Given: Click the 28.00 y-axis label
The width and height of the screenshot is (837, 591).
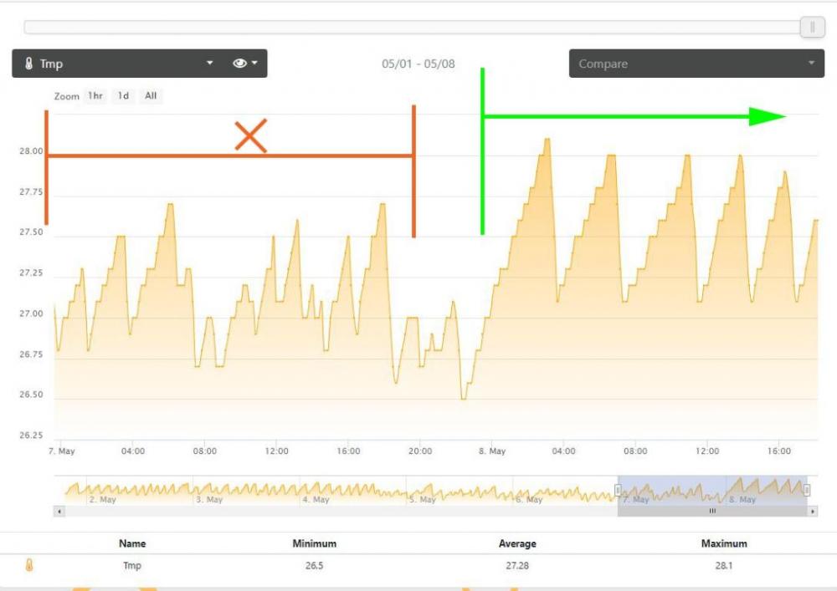Looking at the screenshot, I should pyautogui.click(x=31, y=151).
